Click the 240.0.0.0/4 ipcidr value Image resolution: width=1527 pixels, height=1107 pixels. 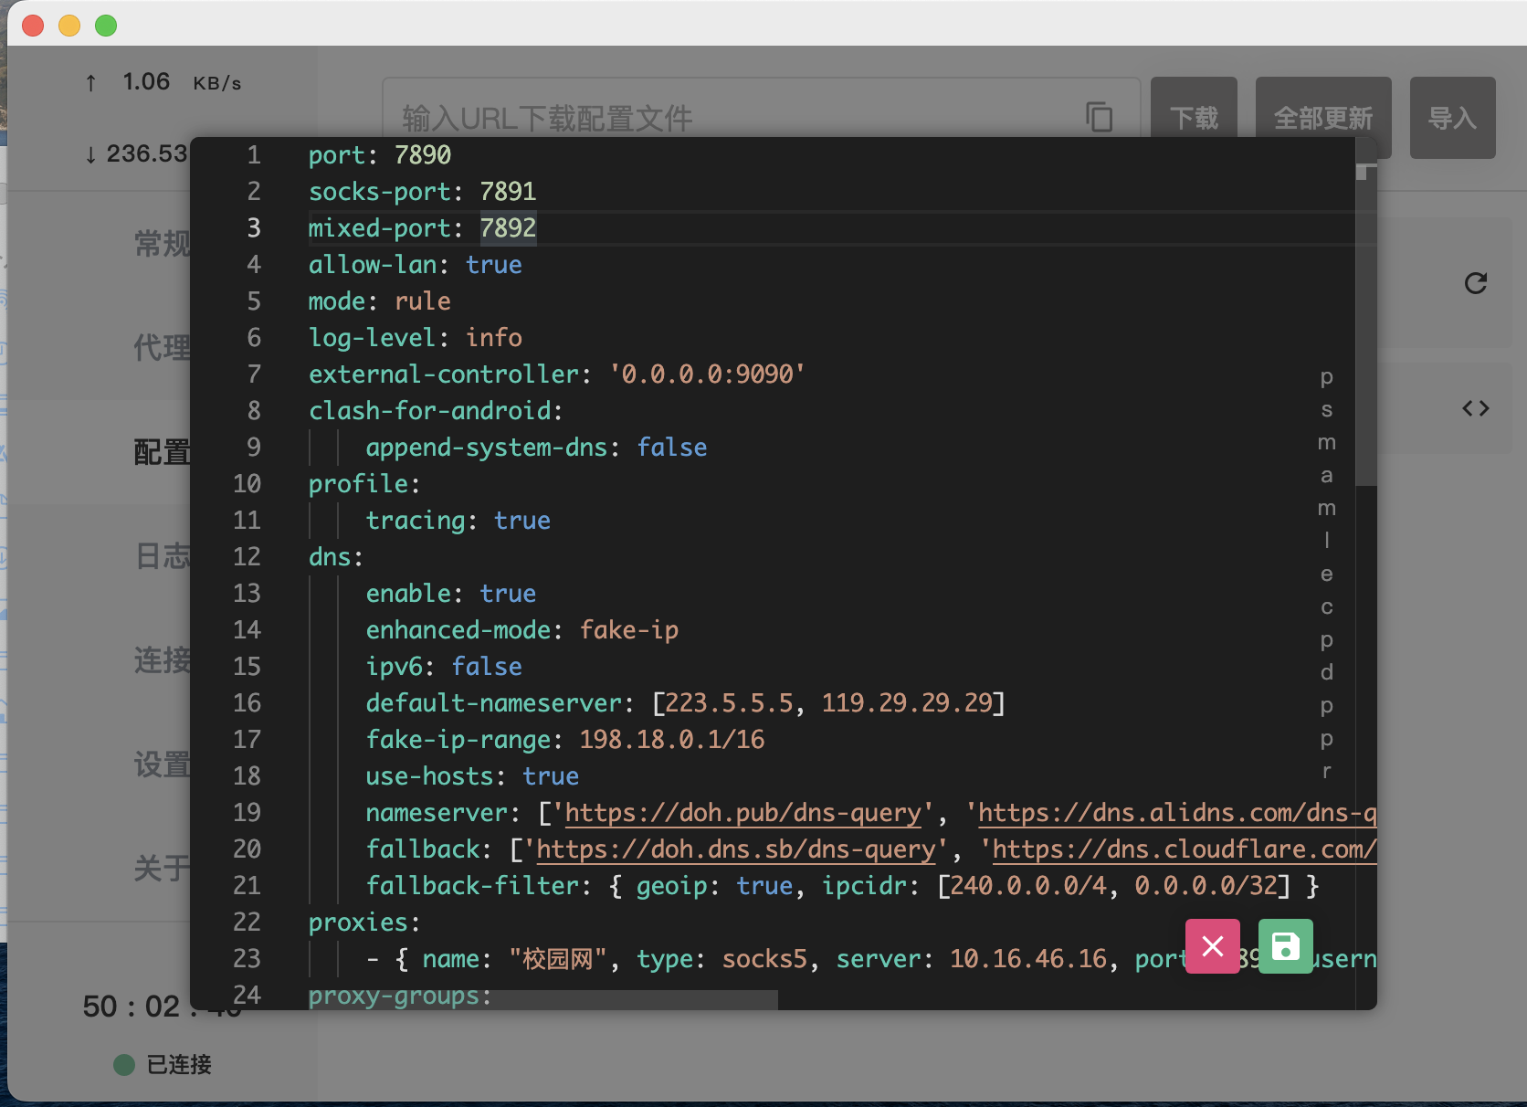(1027, 885)
